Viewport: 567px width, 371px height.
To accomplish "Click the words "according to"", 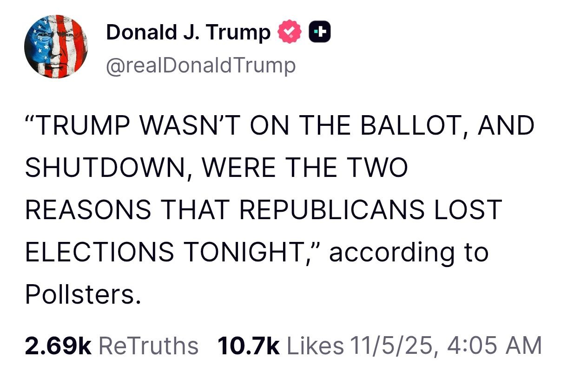I will pyautogui.click(x=409, y=252).
